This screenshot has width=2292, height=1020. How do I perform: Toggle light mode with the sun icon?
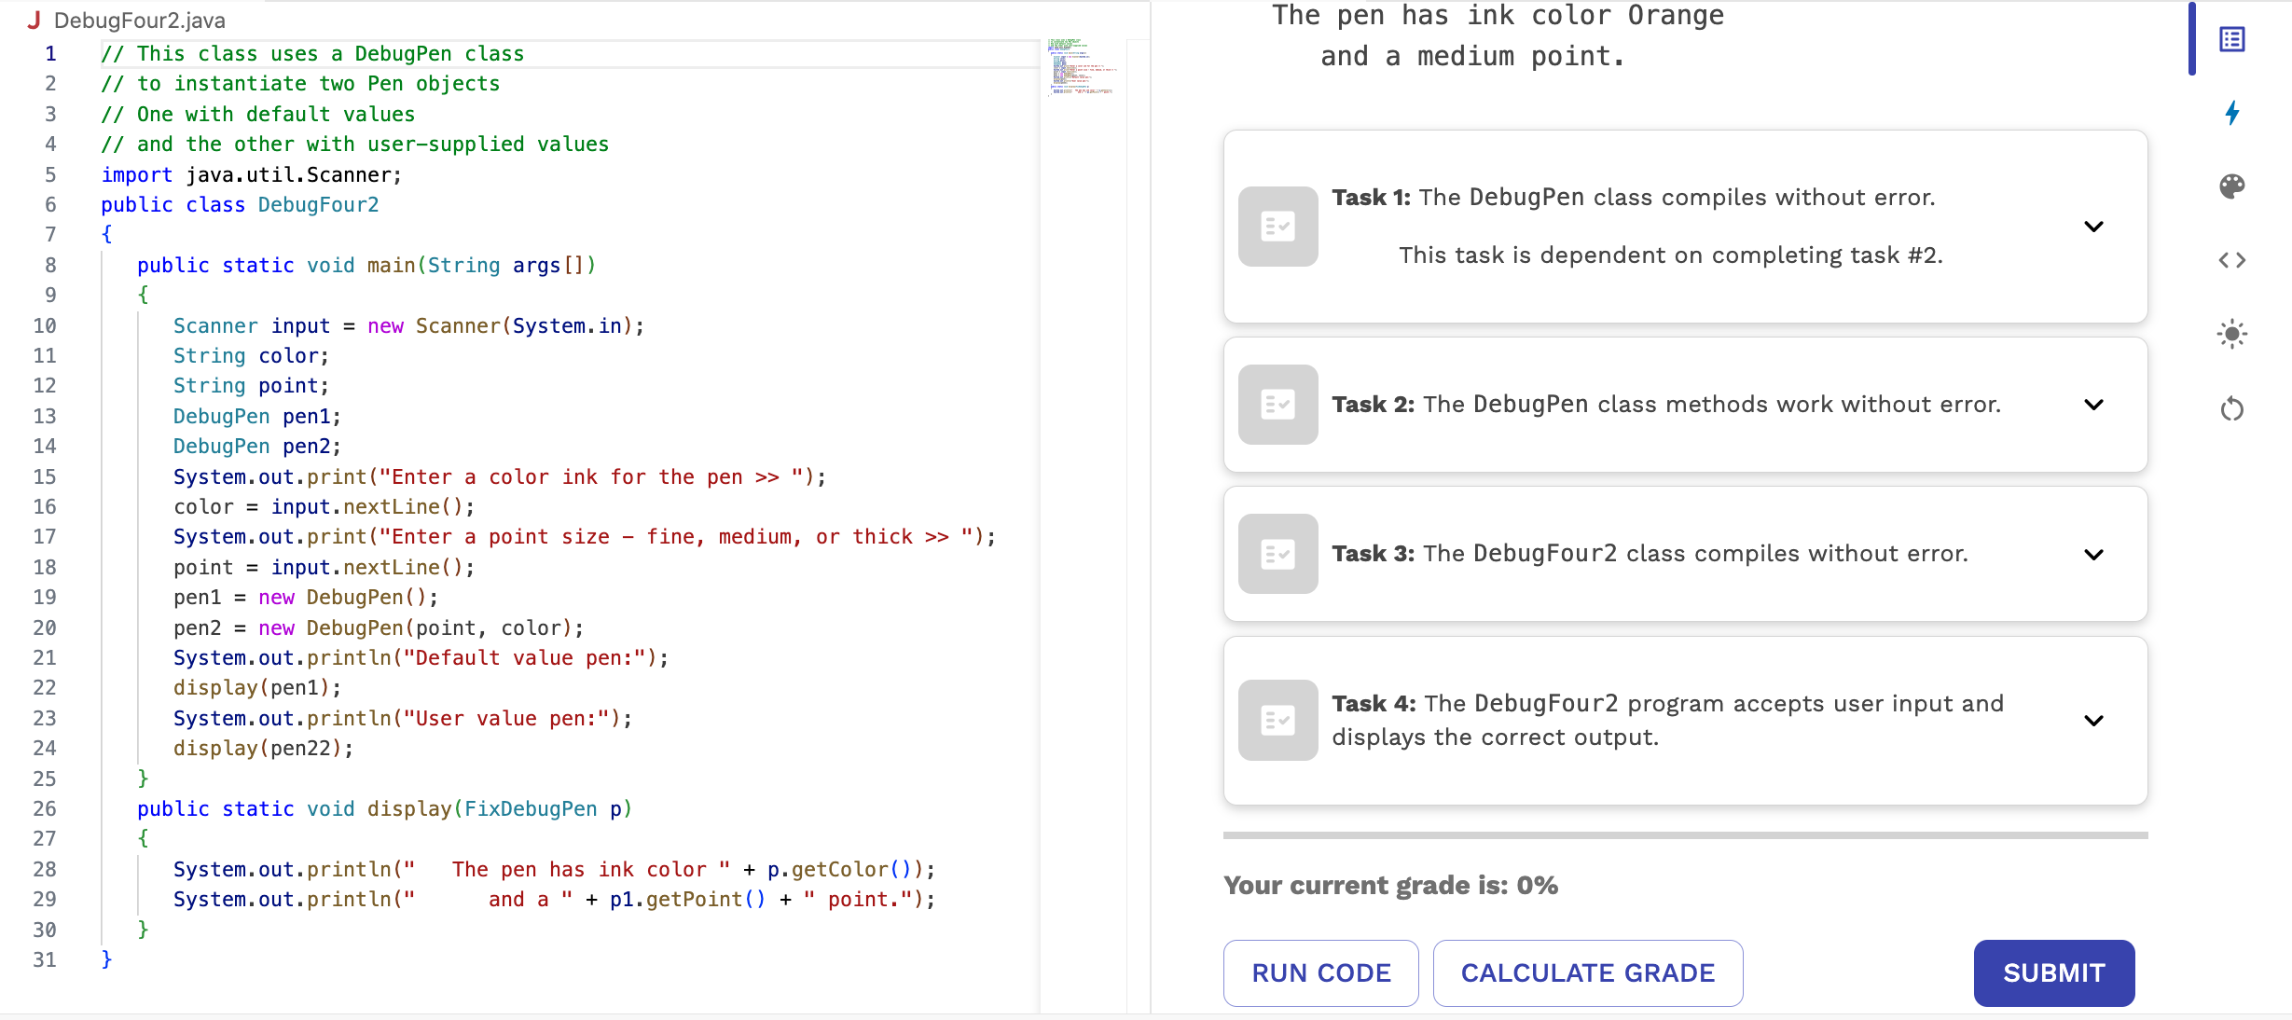pos(2232,334)
